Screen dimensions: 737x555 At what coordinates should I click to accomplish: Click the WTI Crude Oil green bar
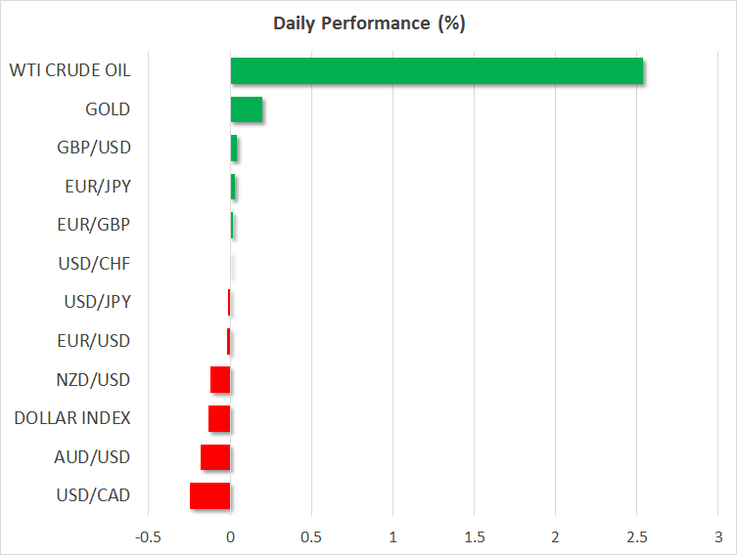point(437,71)
